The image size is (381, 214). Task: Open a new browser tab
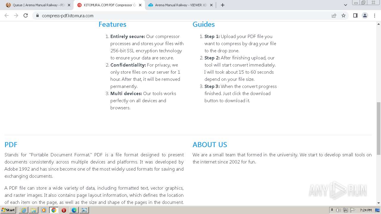tap(222, 5)
